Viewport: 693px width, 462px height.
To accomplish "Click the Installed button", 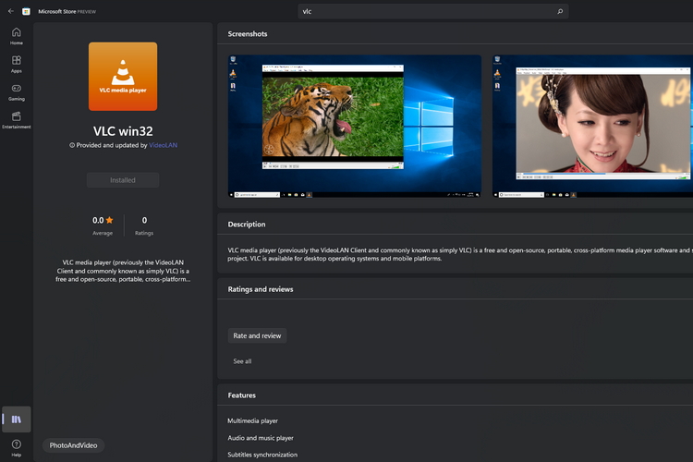I will pyautogui.click(x=123, y=180).
